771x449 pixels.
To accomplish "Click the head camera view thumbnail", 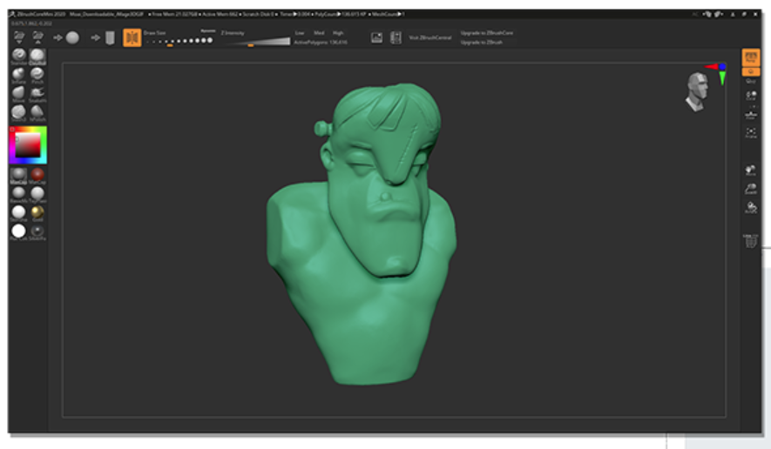I will [x=695, y=91].
